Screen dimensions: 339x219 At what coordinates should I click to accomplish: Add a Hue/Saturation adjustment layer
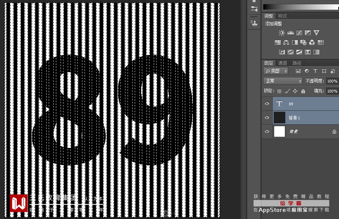[x=278, y=42]
